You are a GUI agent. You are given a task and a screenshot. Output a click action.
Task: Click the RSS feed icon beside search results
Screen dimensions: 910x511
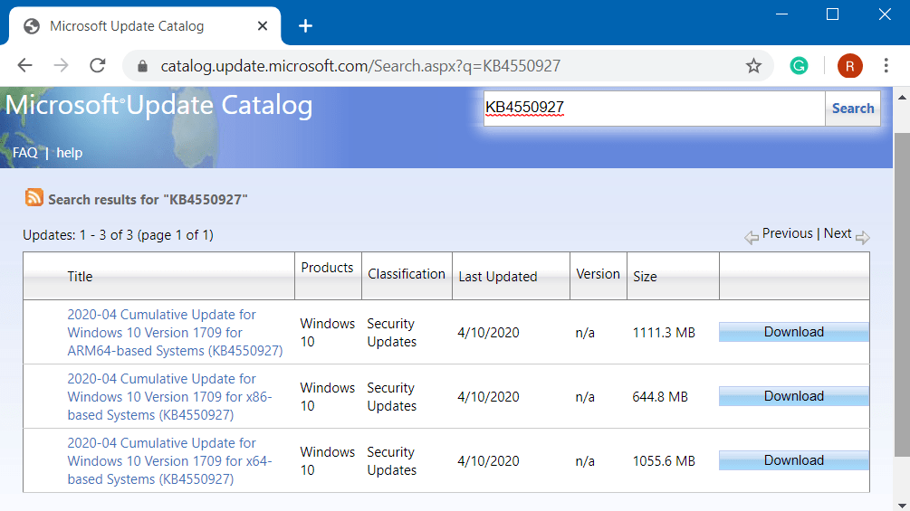(x=34, y=197)
